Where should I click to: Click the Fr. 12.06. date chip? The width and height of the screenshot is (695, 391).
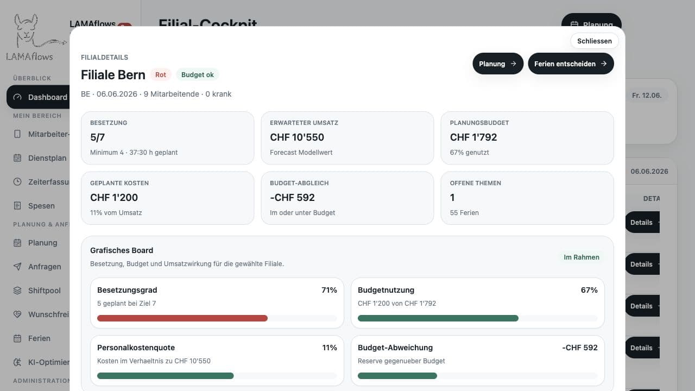click(647, 96)
